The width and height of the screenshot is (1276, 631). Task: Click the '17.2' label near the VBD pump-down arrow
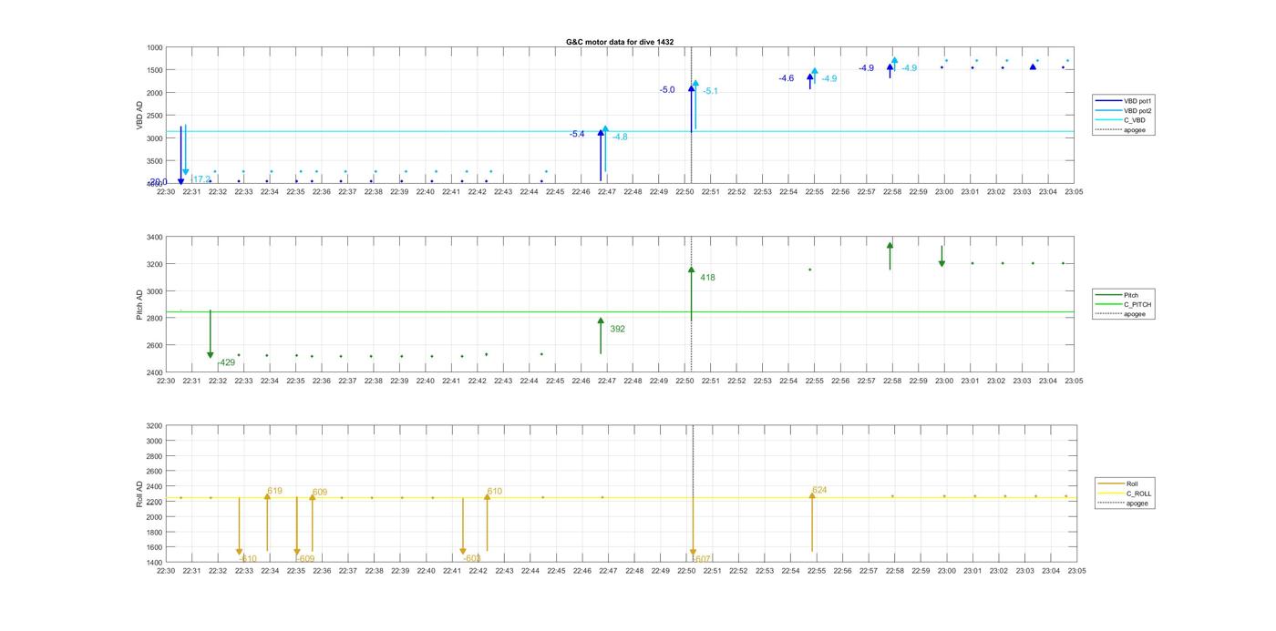click(x=201, y=179)
